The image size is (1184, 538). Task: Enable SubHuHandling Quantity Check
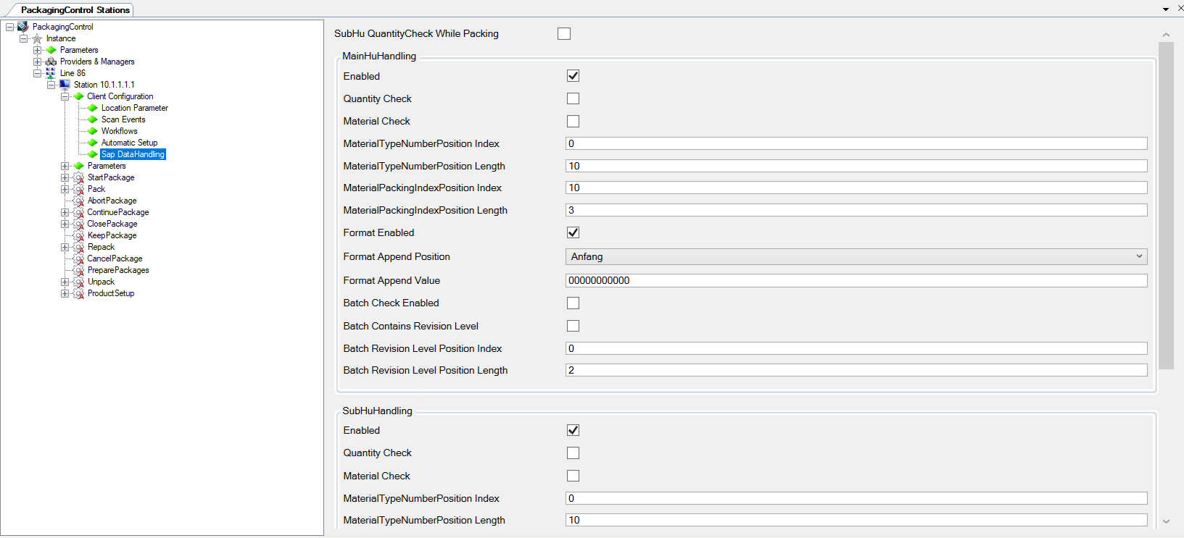pos(573,453)
